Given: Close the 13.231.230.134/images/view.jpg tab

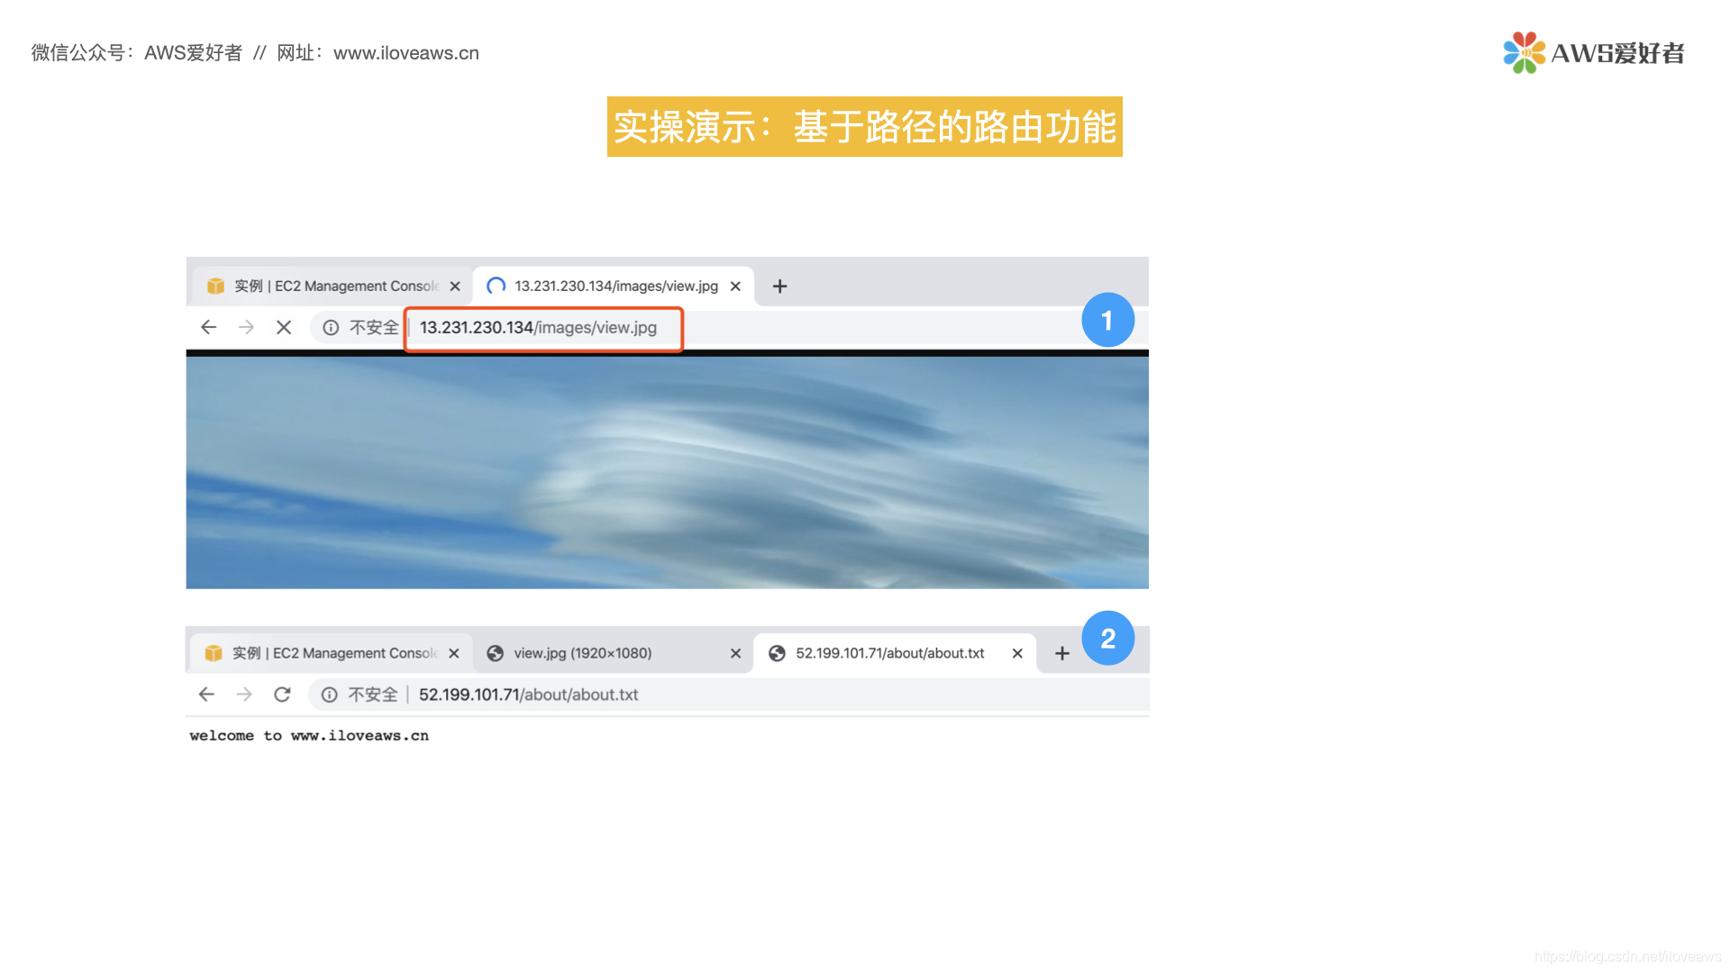Looking at the screenshot, I should click(735, 286).
